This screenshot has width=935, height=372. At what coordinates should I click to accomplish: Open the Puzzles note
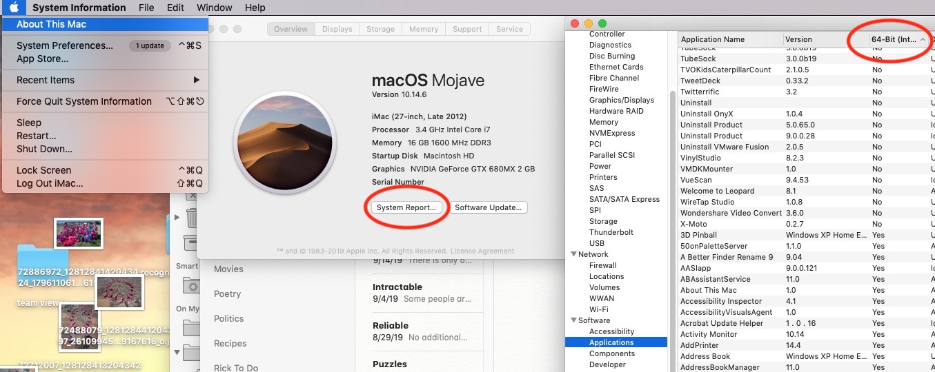[420, 363]
